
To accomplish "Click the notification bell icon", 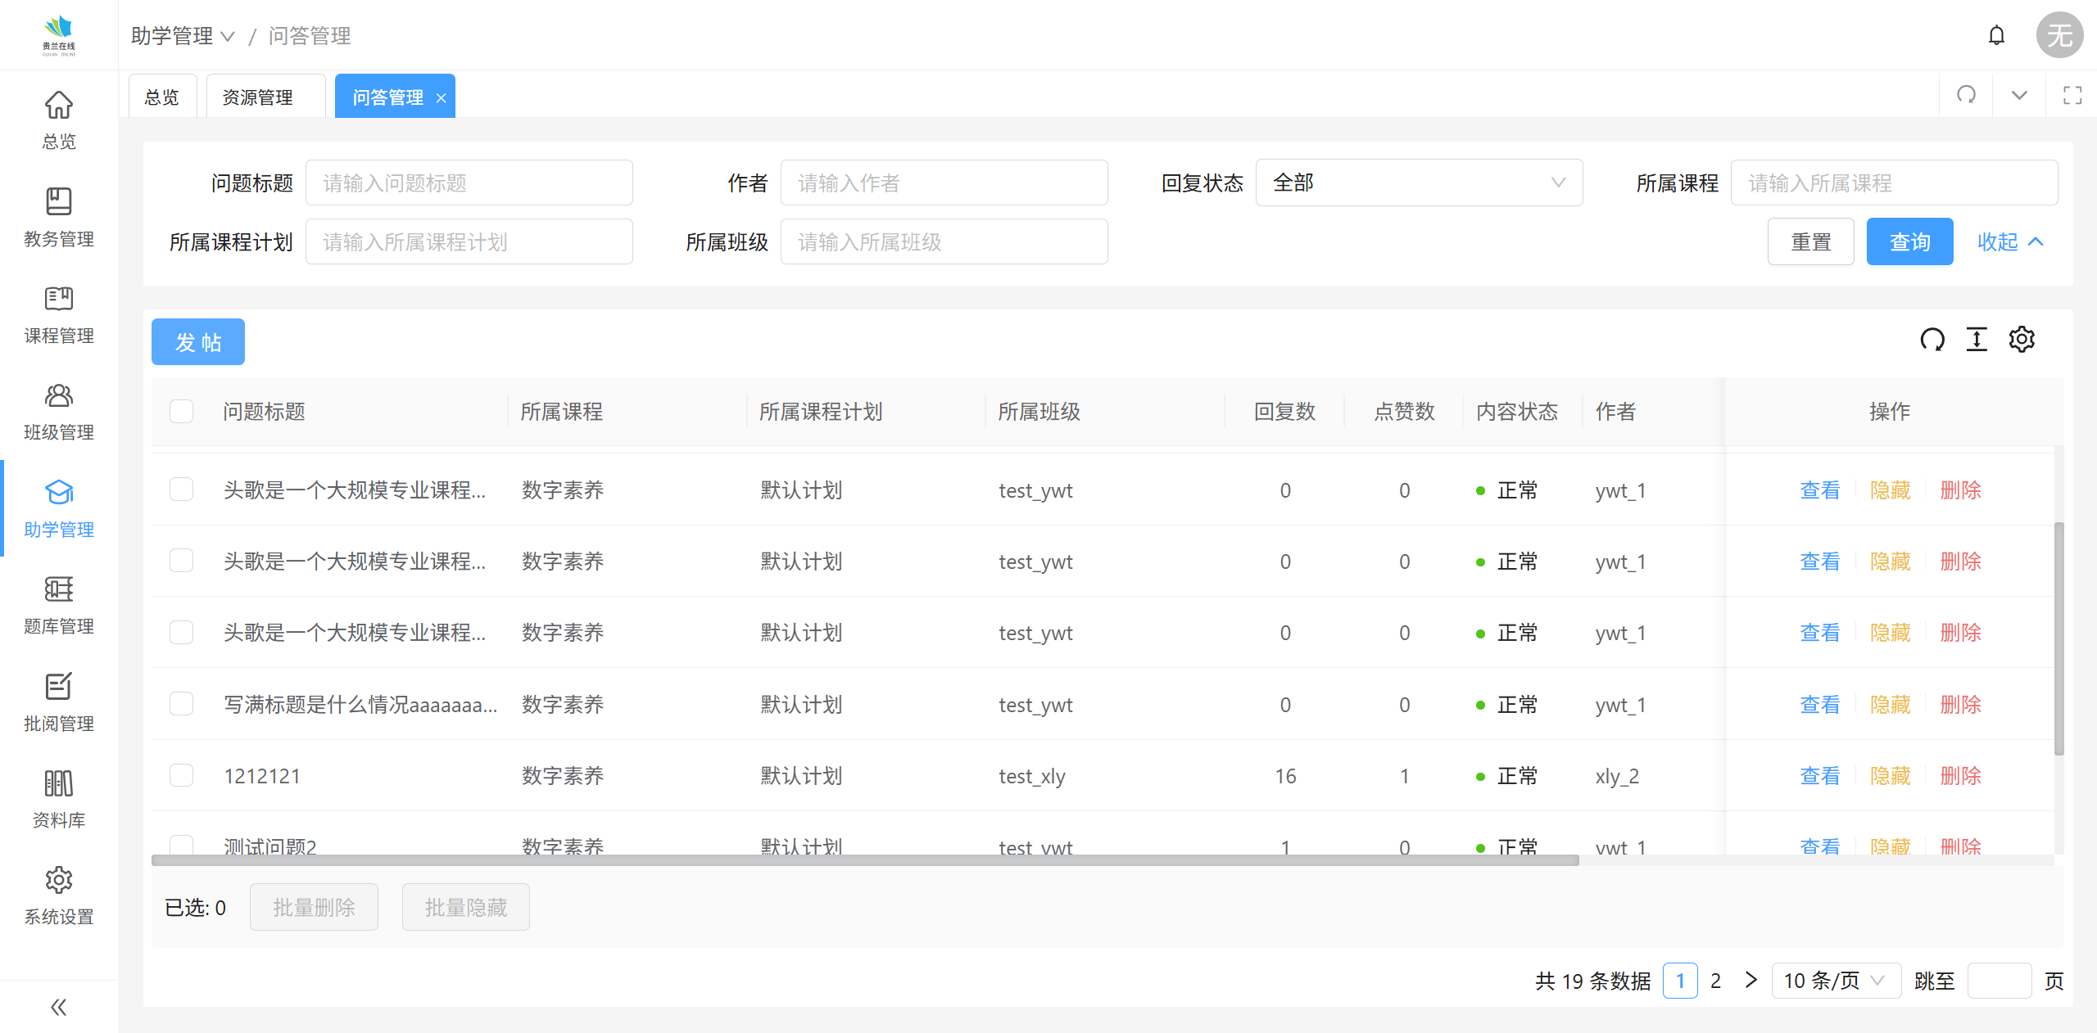I will click(x=1996, y=35).
